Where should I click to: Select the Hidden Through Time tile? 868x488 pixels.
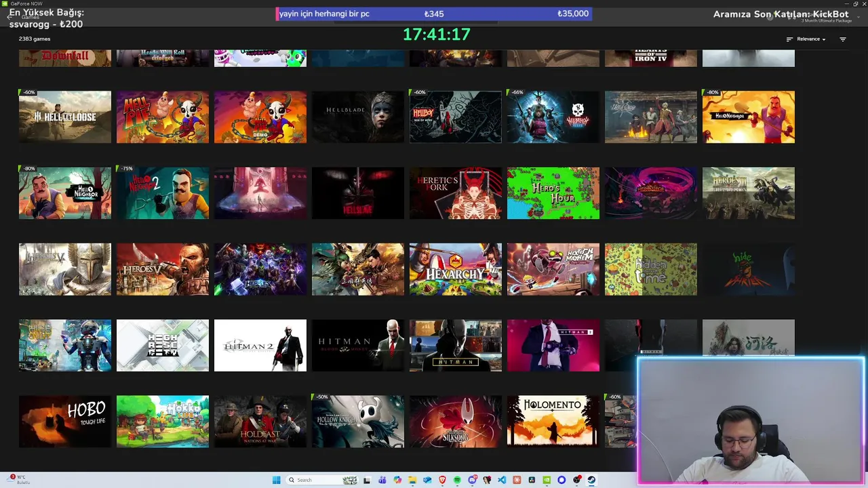tap(651, 269)
